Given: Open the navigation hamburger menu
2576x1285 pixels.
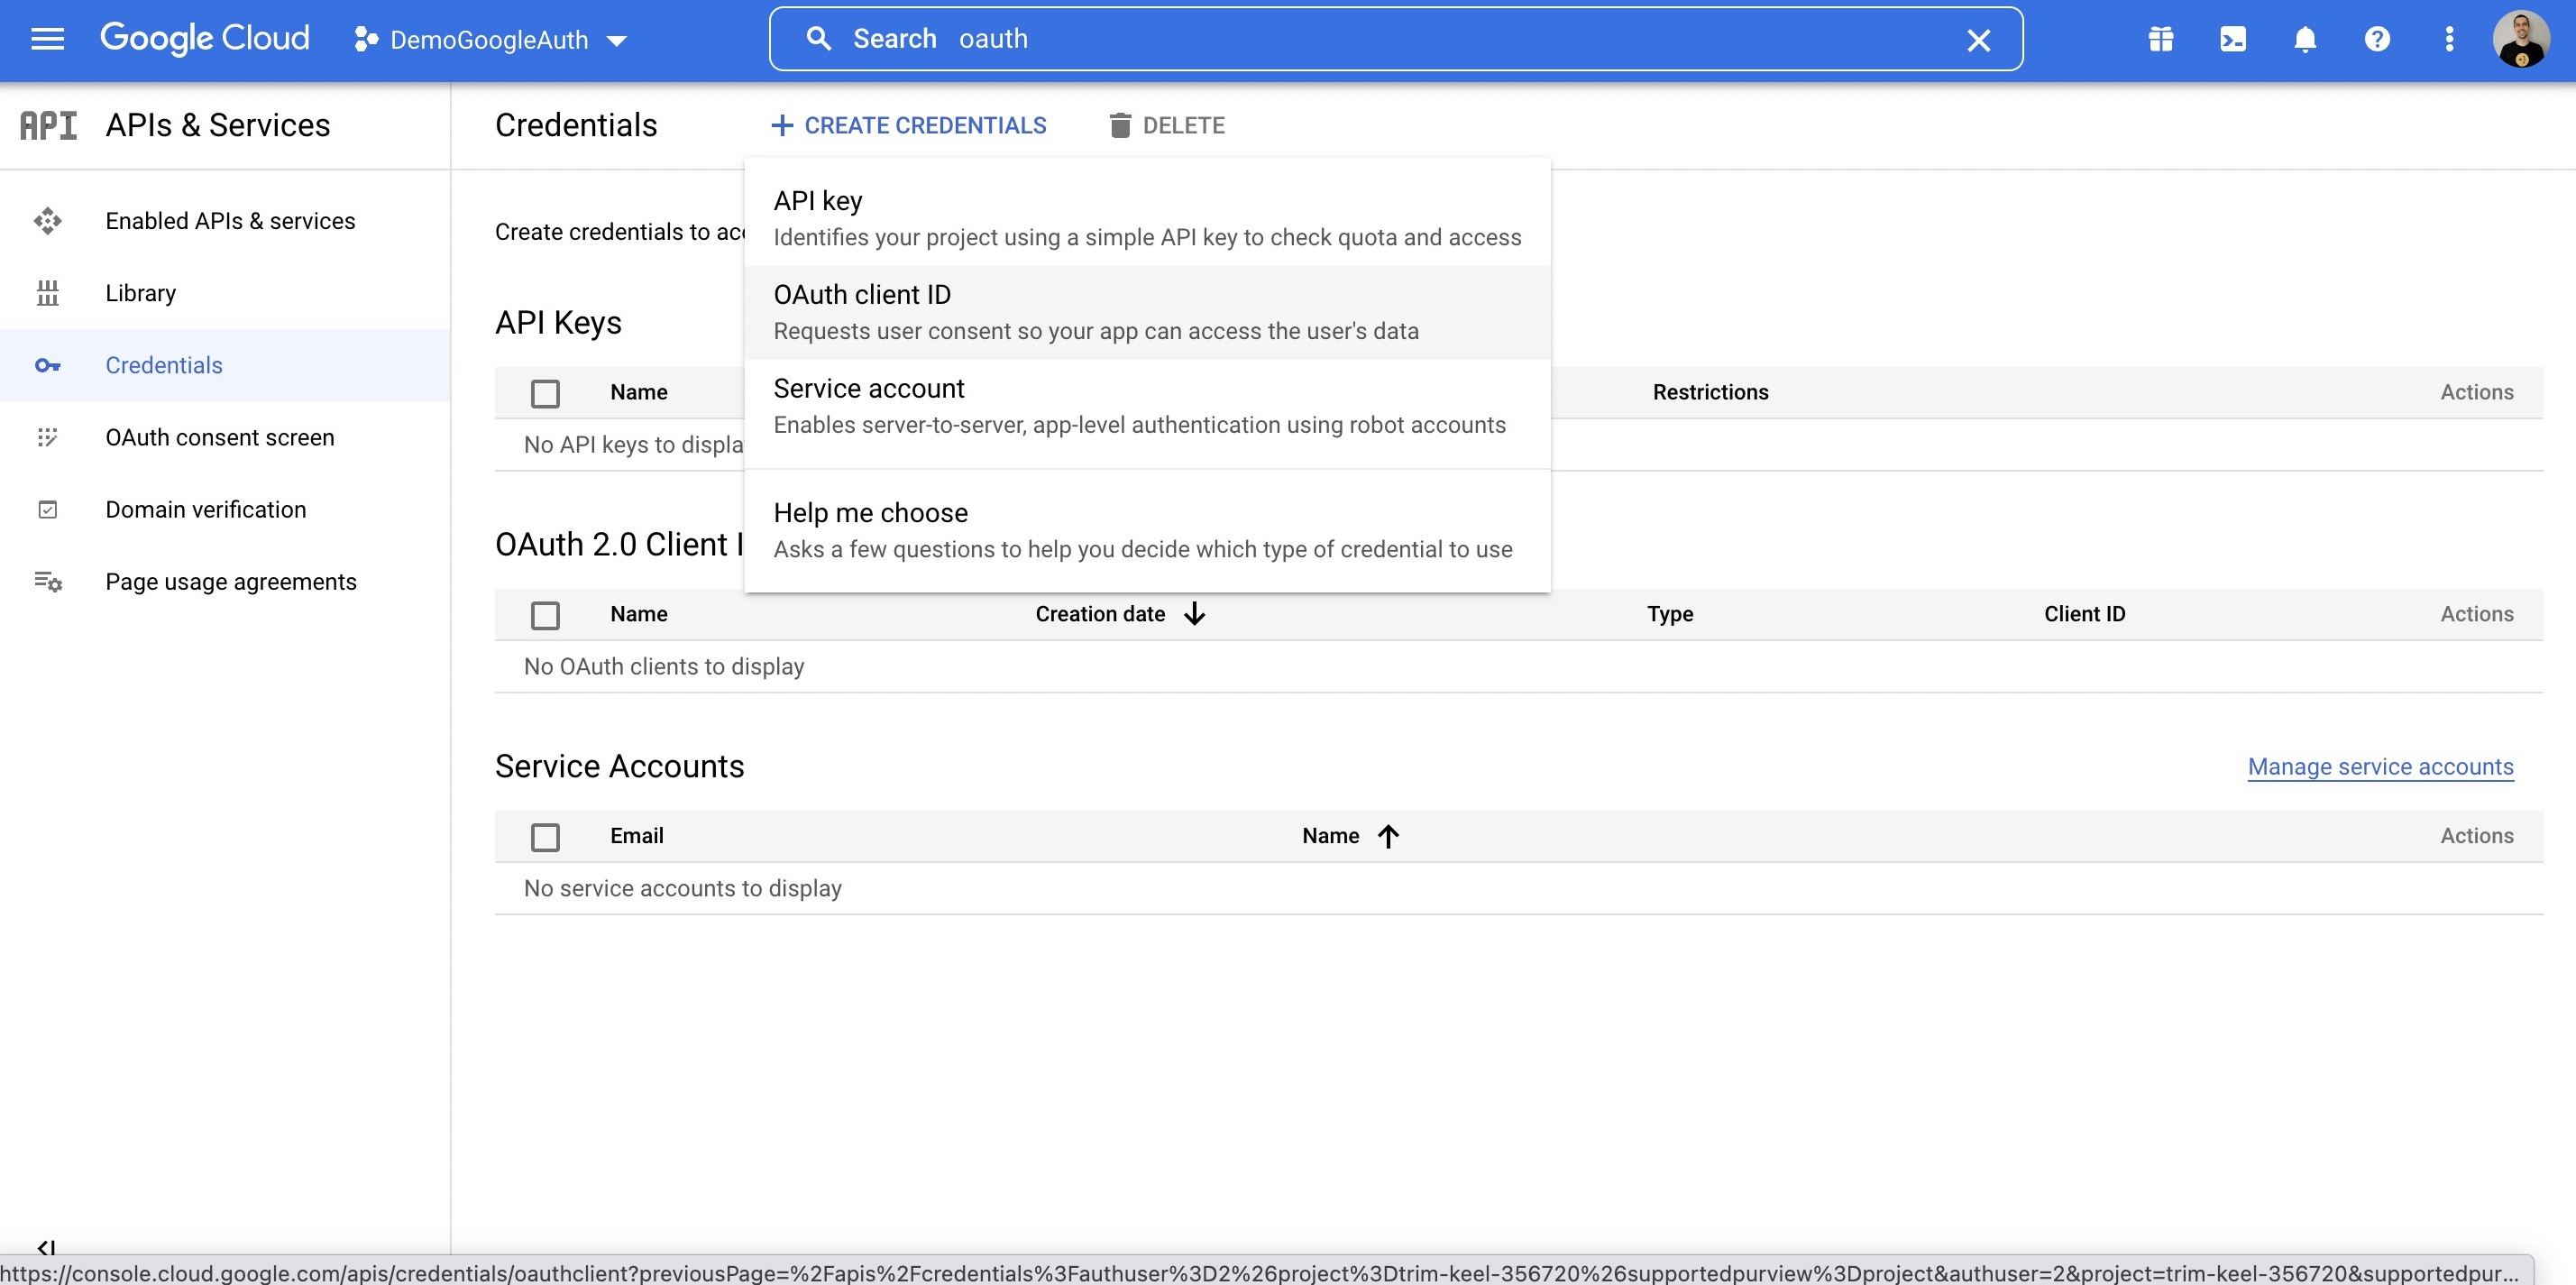Looking at the screenshot, I should coord(47,39).
